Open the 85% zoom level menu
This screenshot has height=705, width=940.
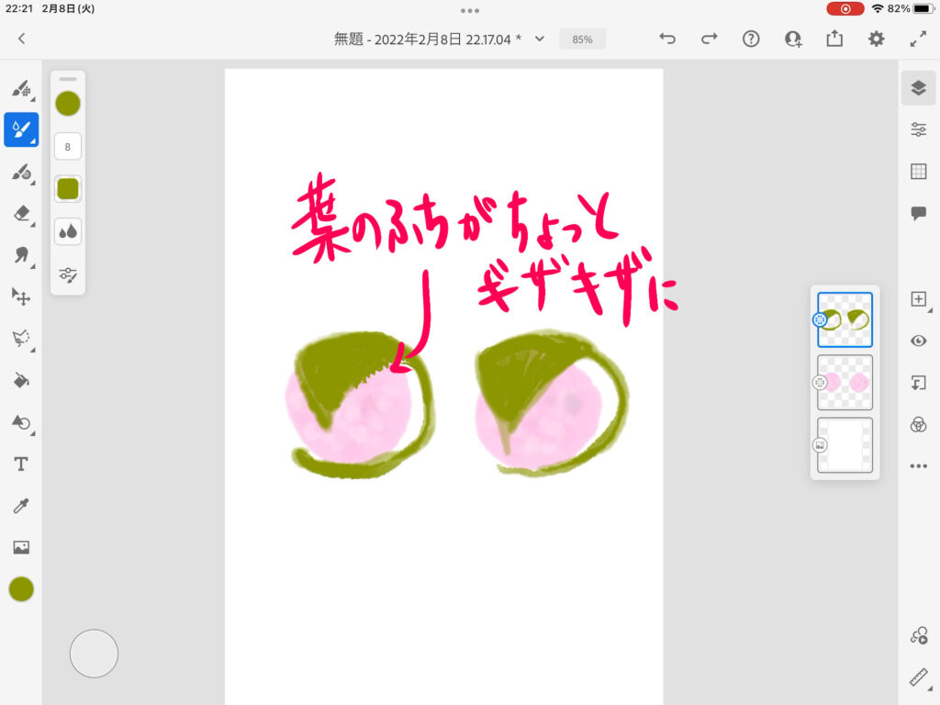coord(582,39)
